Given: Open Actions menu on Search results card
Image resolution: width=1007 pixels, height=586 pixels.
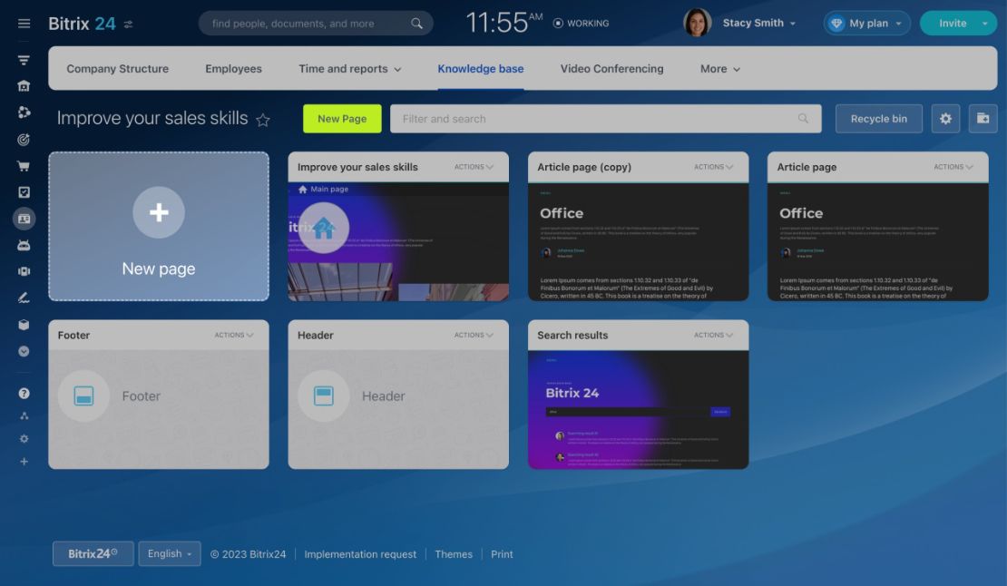Looking at the screenshot, I should coord(713,335).
